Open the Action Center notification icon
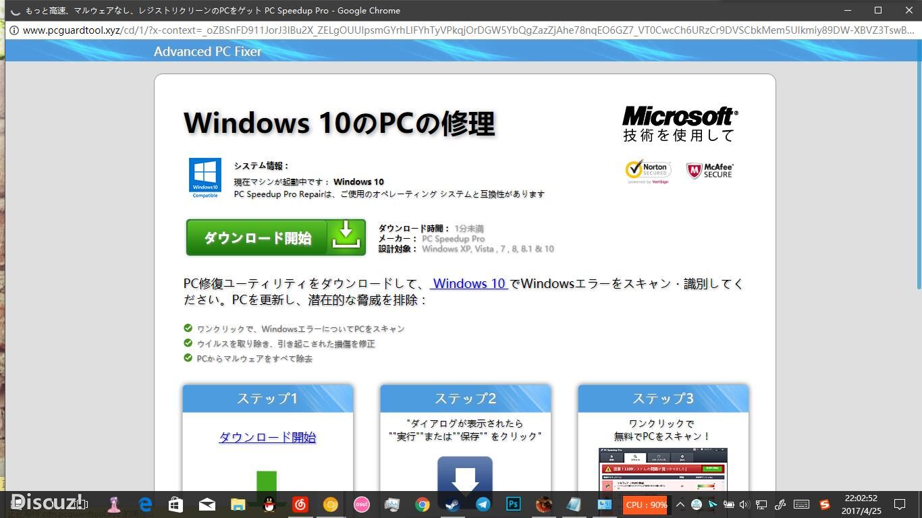The image size is (922, 518). click(899, 505)
